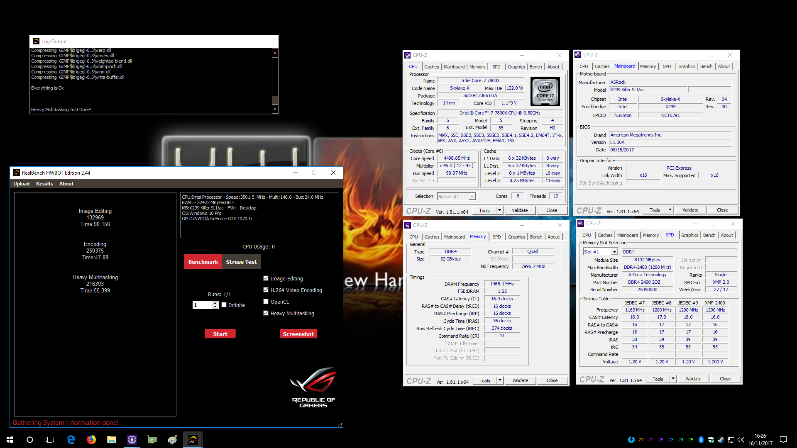The width and height of the screenshot is (797, 448).
Task: Open Task View on the taskbar
Action: click(50, 440)
